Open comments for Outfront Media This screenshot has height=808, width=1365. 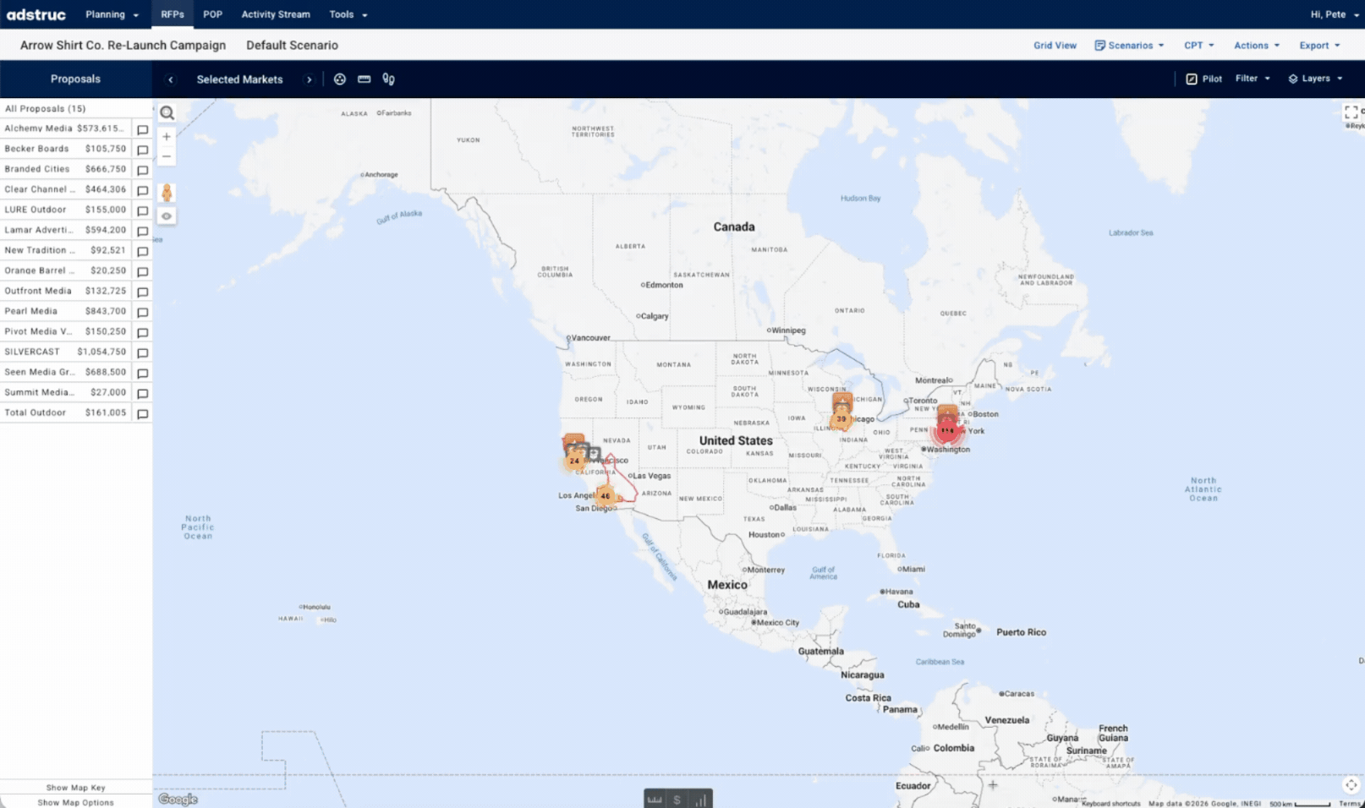[143, 292]
